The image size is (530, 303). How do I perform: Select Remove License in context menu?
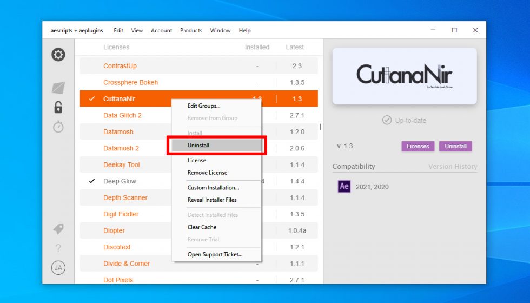pos(216,173)
